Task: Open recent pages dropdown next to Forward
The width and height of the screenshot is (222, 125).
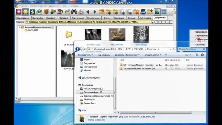Action: tap(86, 49)
